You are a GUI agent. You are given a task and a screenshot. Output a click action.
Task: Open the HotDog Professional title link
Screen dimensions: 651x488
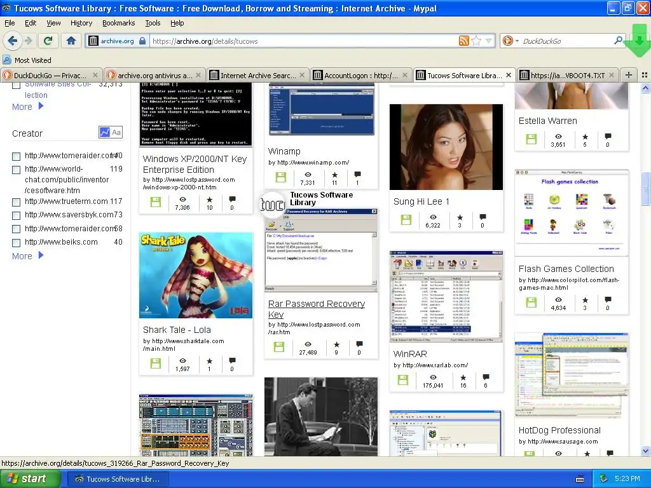[x=559, y=430]
